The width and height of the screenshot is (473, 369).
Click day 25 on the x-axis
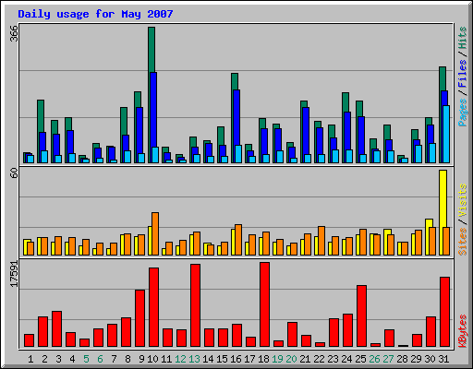pos(360,359)
